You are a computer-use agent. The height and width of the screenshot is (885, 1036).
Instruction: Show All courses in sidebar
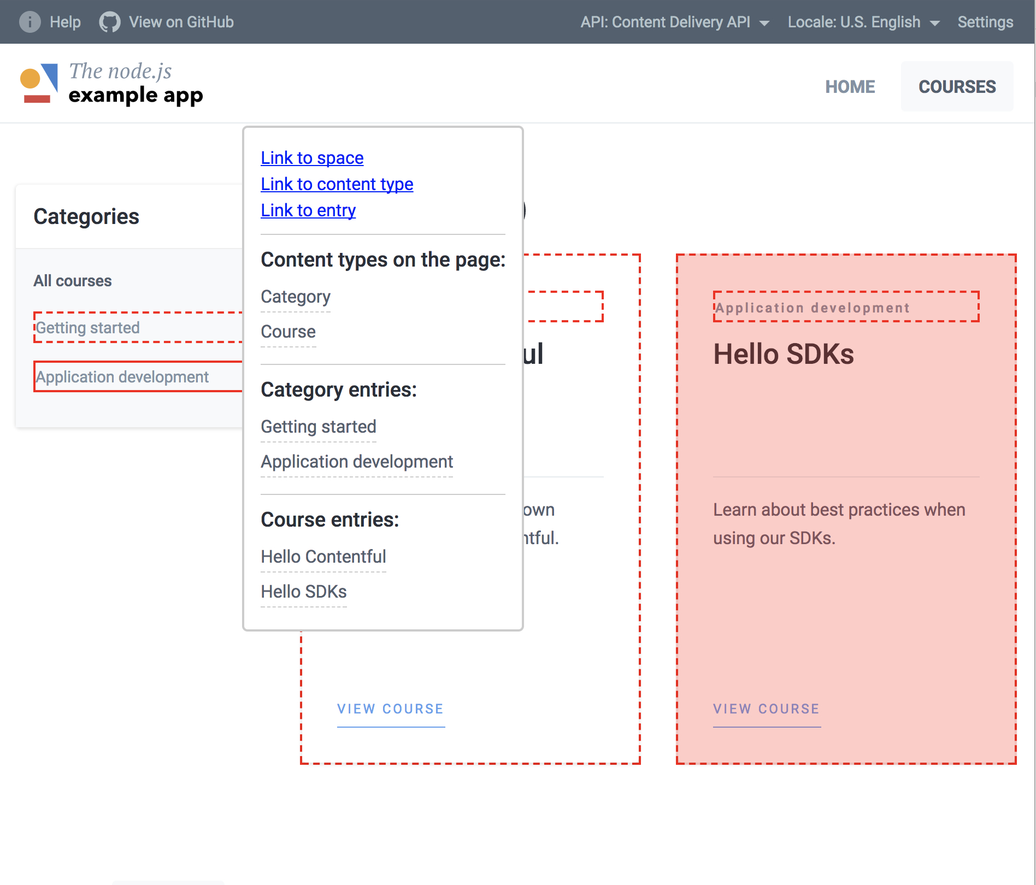tap(73, 281)
